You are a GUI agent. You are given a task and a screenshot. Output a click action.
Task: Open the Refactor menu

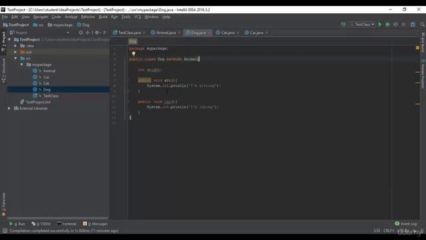(88, 17)
